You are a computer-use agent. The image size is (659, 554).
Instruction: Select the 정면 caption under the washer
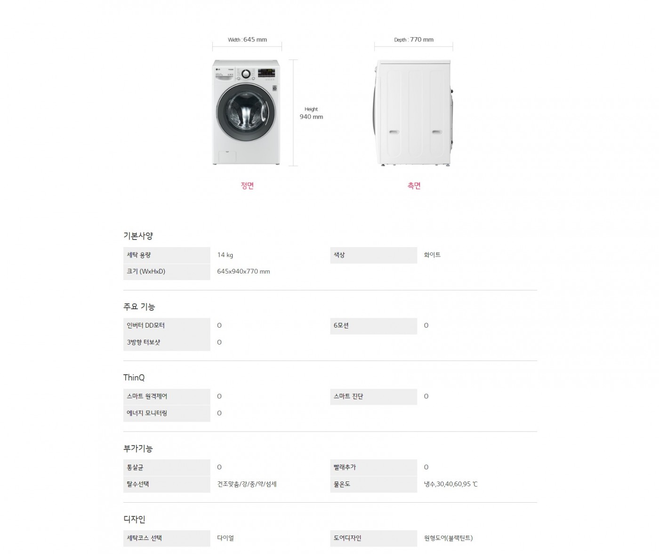pos(247,185)
